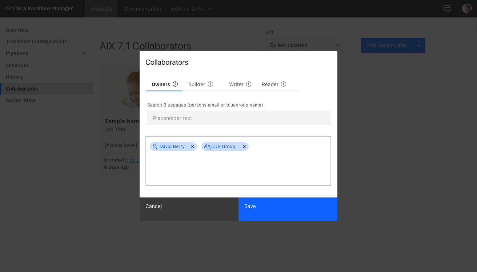
Task: Click the David Berry tag label
Action: 172,147
